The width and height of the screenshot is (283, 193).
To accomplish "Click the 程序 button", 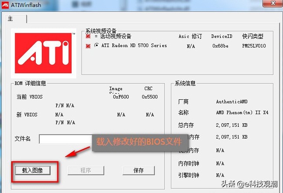I will [86, 170].
